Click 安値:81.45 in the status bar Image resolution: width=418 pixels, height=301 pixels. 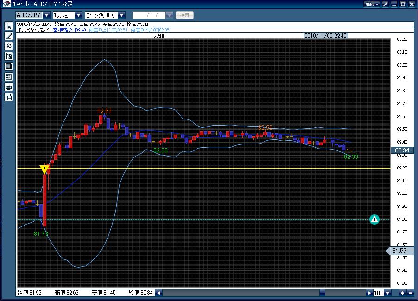(103, 293)
